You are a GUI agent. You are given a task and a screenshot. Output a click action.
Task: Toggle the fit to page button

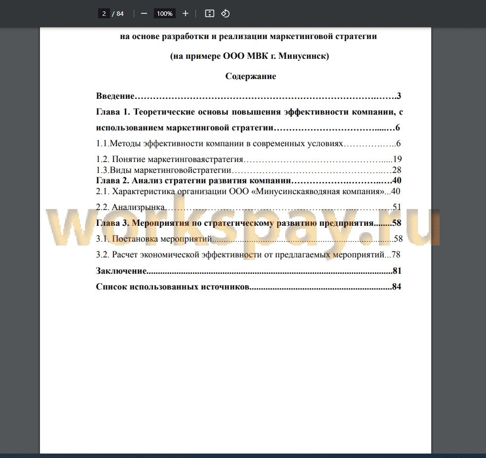pos(210,14)
